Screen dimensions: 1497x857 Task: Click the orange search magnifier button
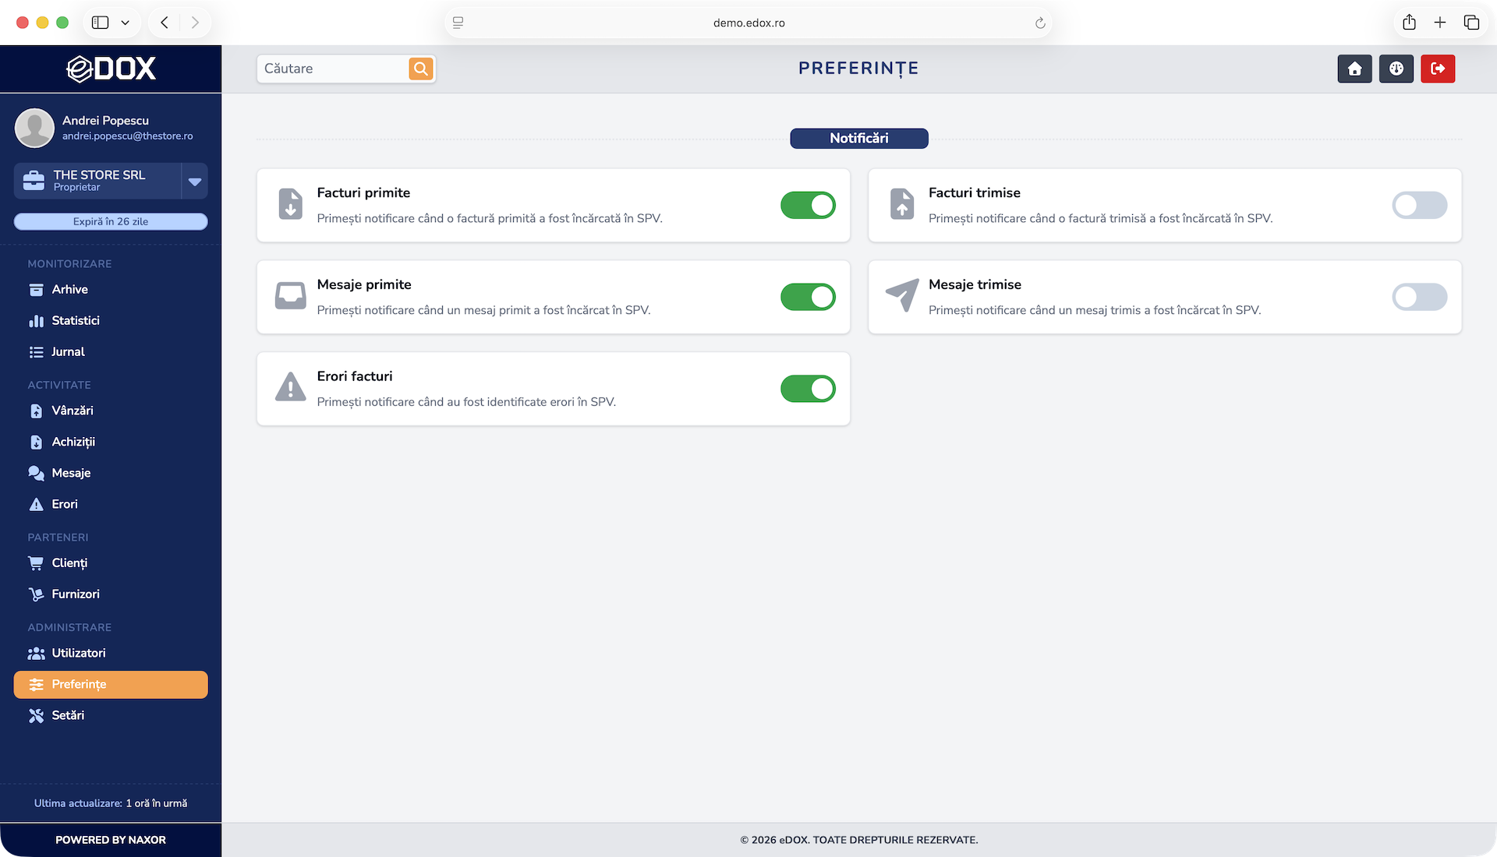421,69
